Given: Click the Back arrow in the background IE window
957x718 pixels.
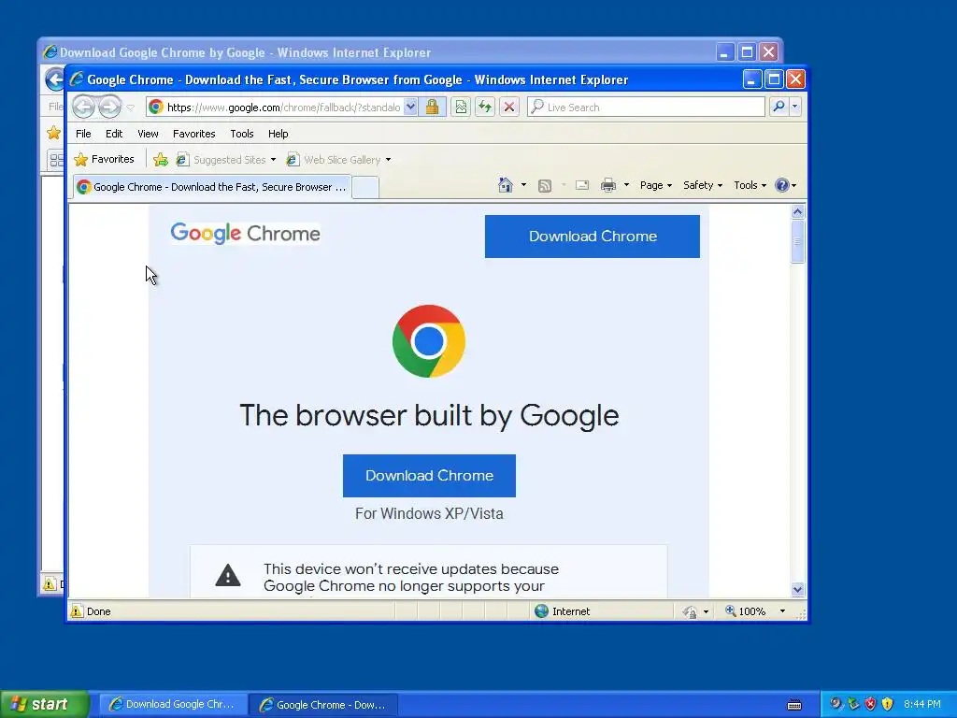Looking at the screenshot, I should [x=55, y=79].
